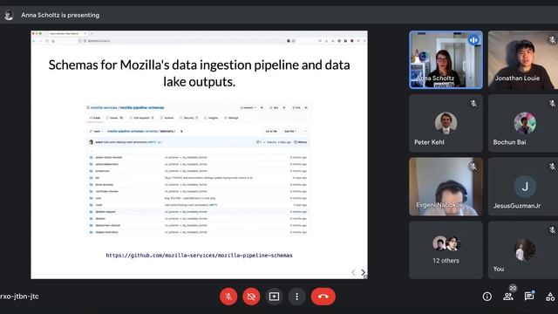This screenshot has height=314, width=558.
Task: Open more options three-dot menu
Action: [x=296, y=297]
